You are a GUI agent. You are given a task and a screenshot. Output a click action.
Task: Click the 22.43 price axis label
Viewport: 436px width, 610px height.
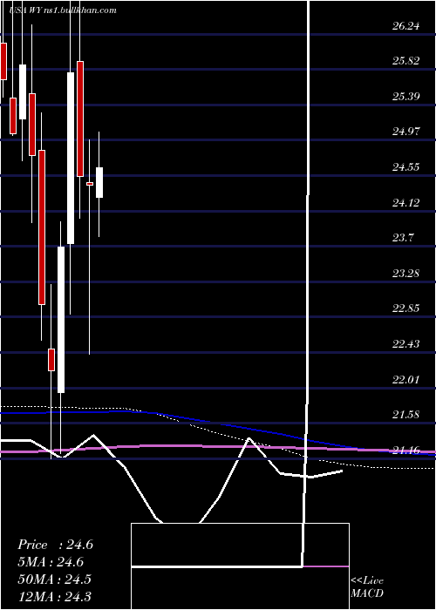pyautogui.click(x=406, y=343)
